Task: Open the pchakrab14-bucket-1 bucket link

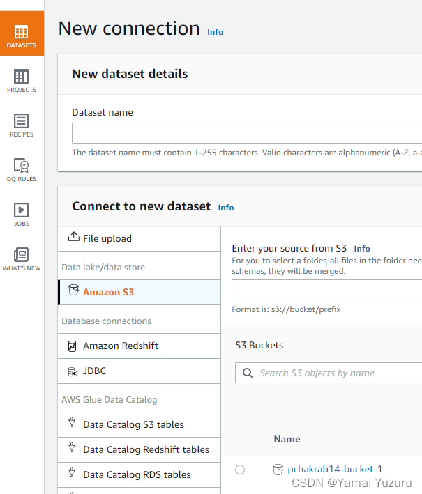Action: [335, 470]
